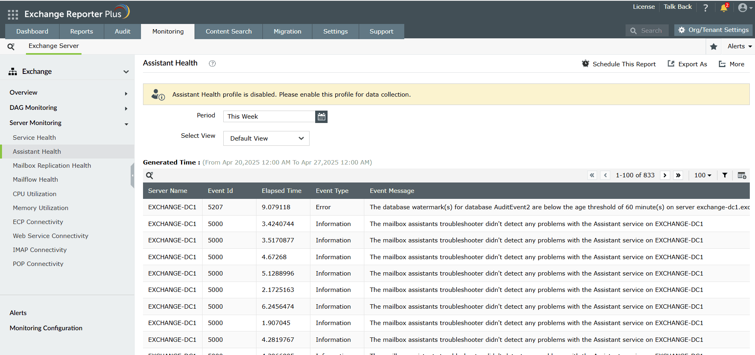Click the Assistant Health help icon
The image size is (755, 355).
click(x=213, y=63)
